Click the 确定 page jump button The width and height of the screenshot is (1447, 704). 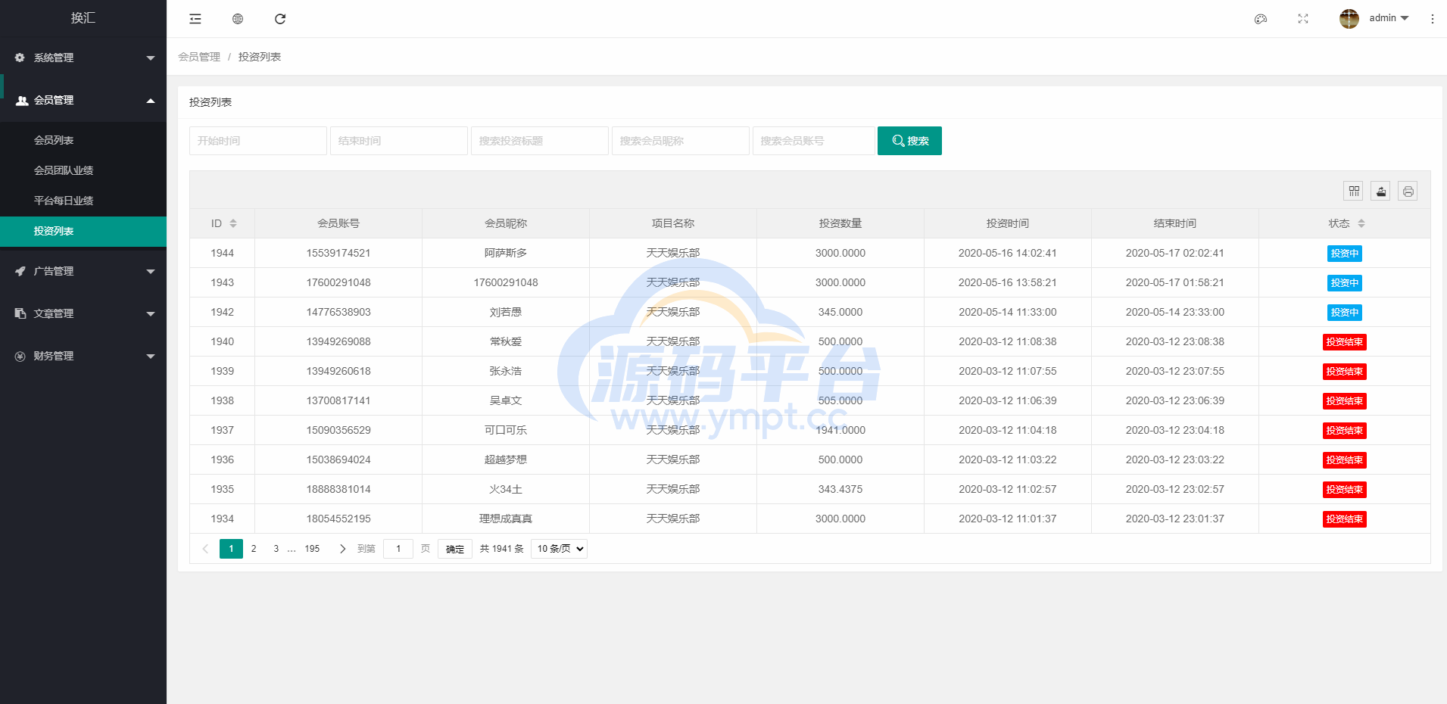click(x=455, y=549)
